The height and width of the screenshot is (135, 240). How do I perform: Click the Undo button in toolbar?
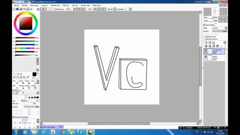pyautogui.click(x=42, y=9)
